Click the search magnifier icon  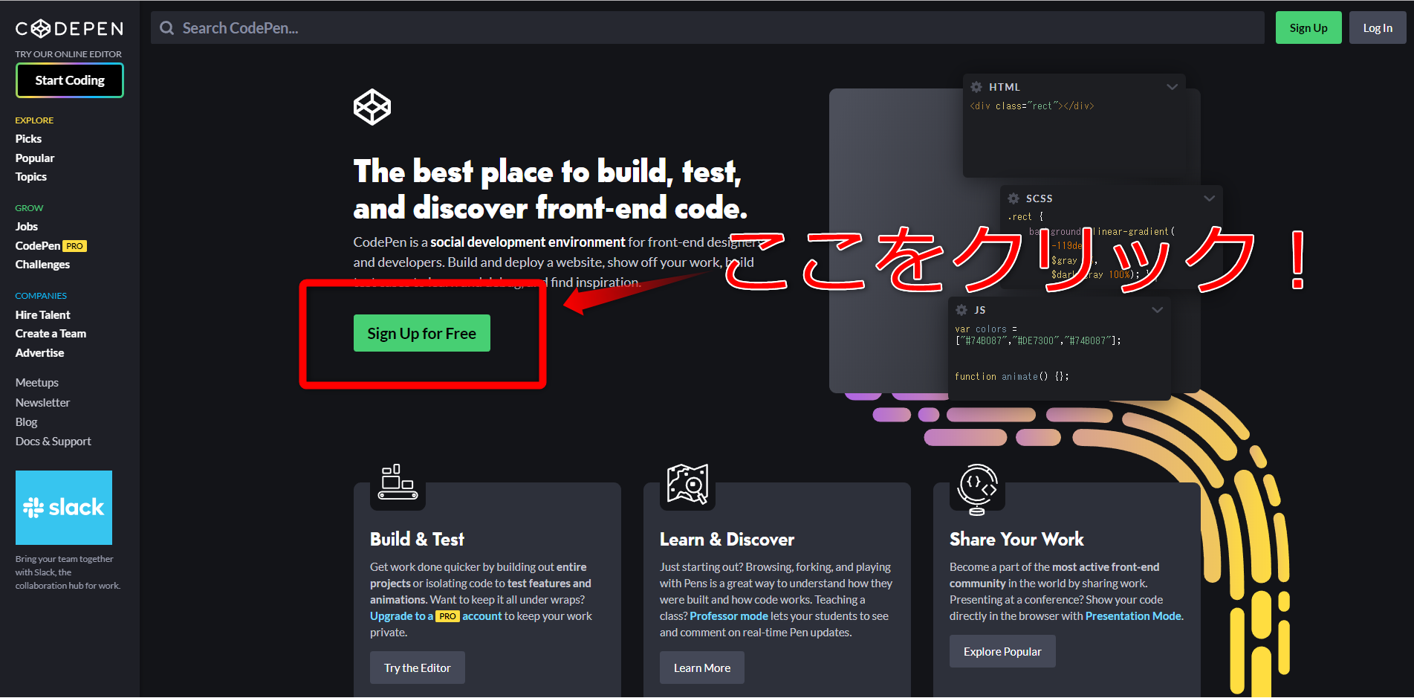pyautogui.click(x=166, y=28)
